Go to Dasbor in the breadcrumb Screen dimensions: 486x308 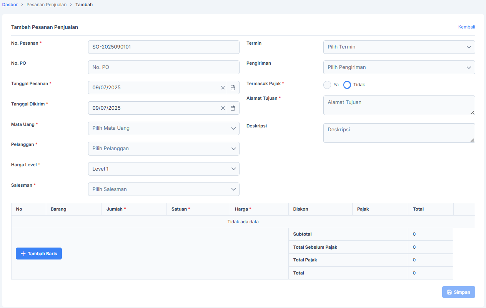click(x=10, y=5)
